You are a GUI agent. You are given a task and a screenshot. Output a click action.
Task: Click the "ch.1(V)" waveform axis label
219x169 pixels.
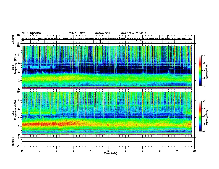[x=13, y=39]
